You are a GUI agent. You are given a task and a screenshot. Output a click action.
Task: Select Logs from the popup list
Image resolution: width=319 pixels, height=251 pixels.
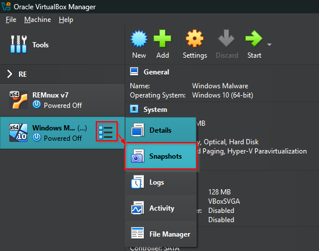coord(160,182)
